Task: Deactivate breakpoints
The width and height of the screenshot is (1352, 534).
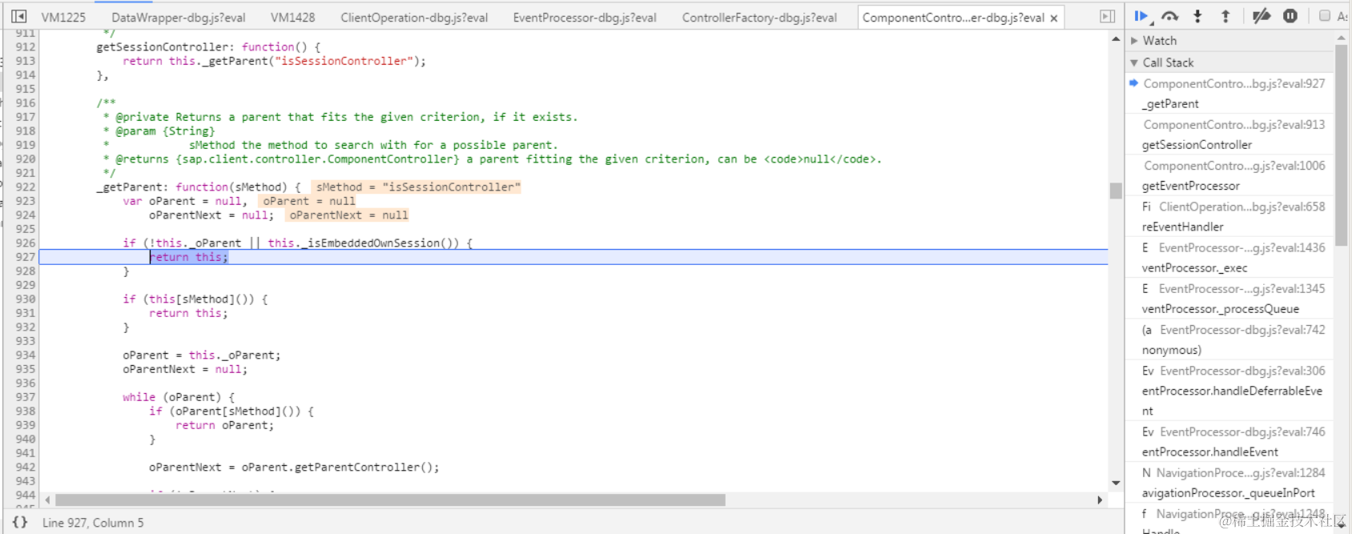Action: (x=1261, y=16)
